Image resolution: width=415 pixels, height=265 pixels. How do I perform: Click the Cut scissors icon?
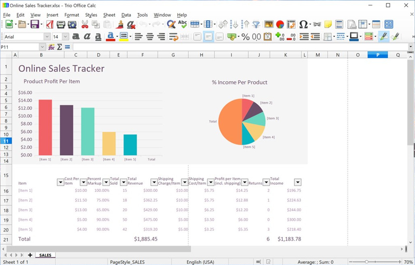85,25
